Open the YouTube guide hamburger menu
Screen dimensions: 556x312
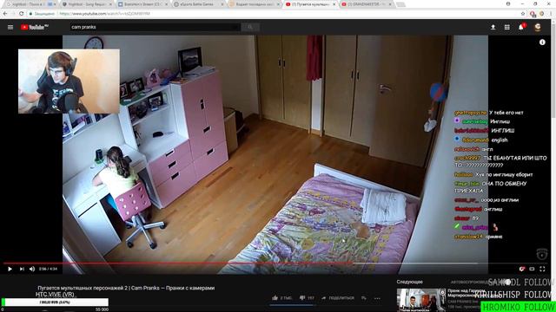pyautogui.click(x=10, y=27)
